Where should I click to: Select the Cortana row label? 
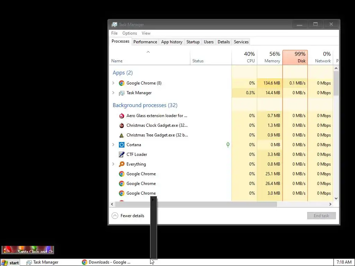tap(134, 145)
